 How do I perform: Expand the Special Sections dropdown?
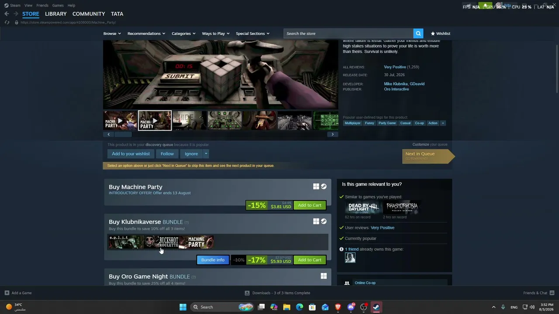252,34
